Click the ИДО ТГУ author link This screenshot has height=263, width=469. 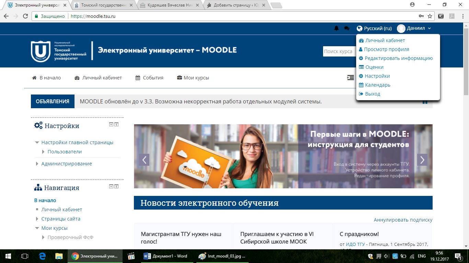coord(355,244)
